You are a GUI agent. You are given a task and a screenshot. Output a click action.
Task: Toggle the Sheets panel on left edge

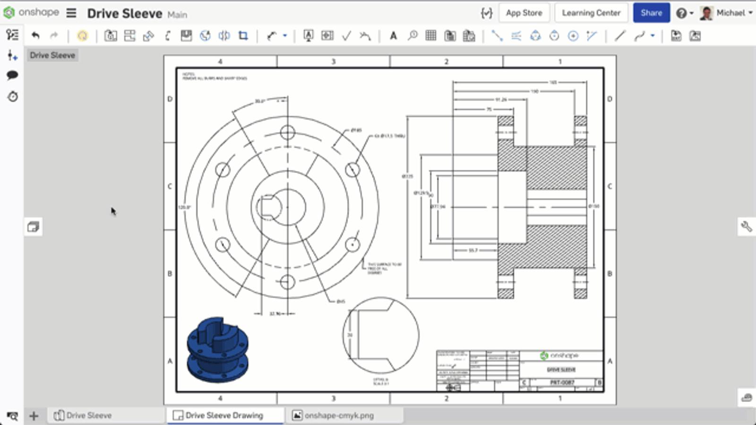tap(33, 227)
